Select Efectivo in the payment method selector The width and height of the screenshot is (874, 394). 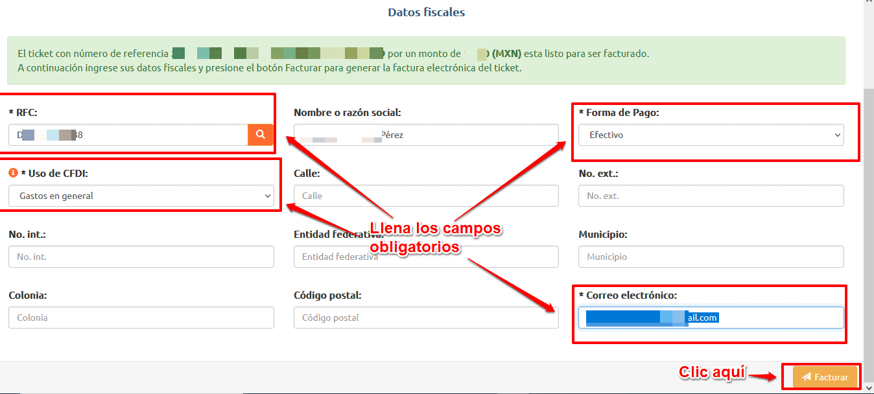[711, 135]
